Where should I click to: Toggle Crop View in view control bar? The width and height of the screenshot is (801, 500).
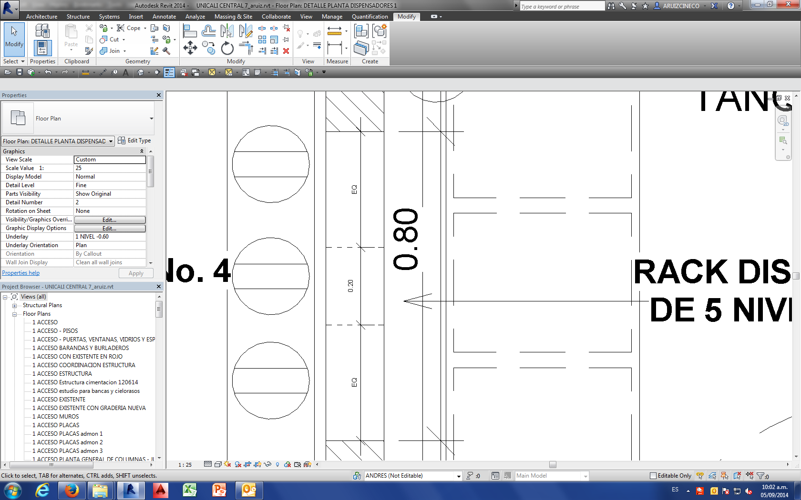247,464
